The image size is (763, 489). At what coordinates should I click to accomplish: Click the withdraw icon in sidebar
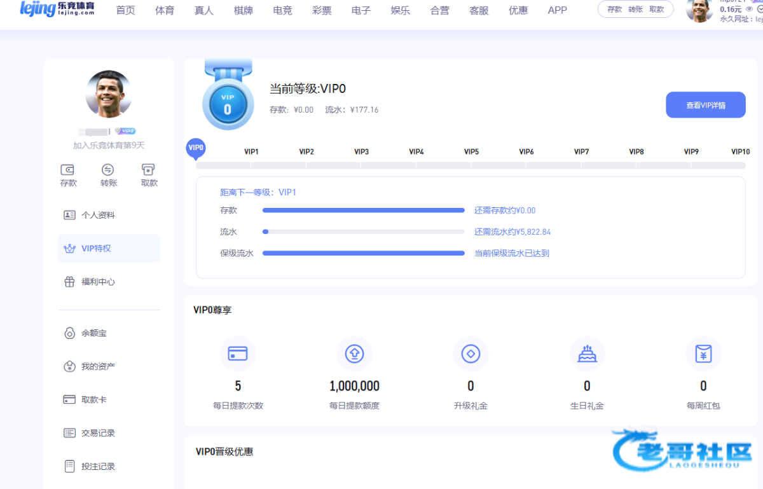pos(149,170)
